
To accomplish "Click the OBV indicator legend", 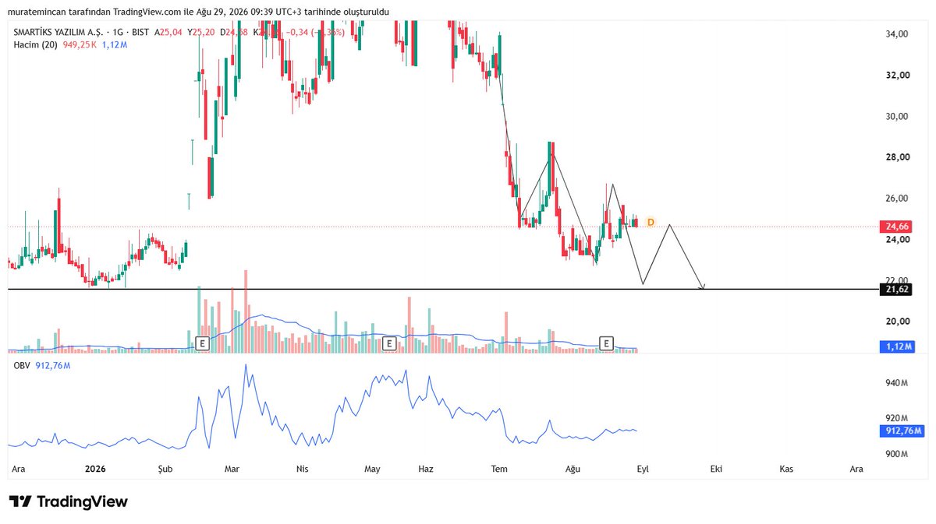I will pyautogui.click(x=22, y=365).
